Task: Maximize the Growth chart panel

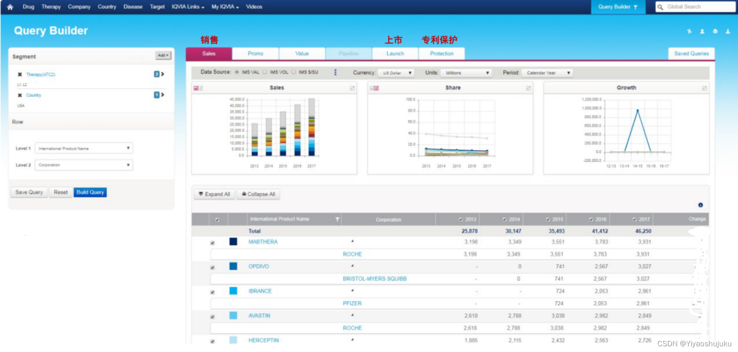Action: (705, 88)
